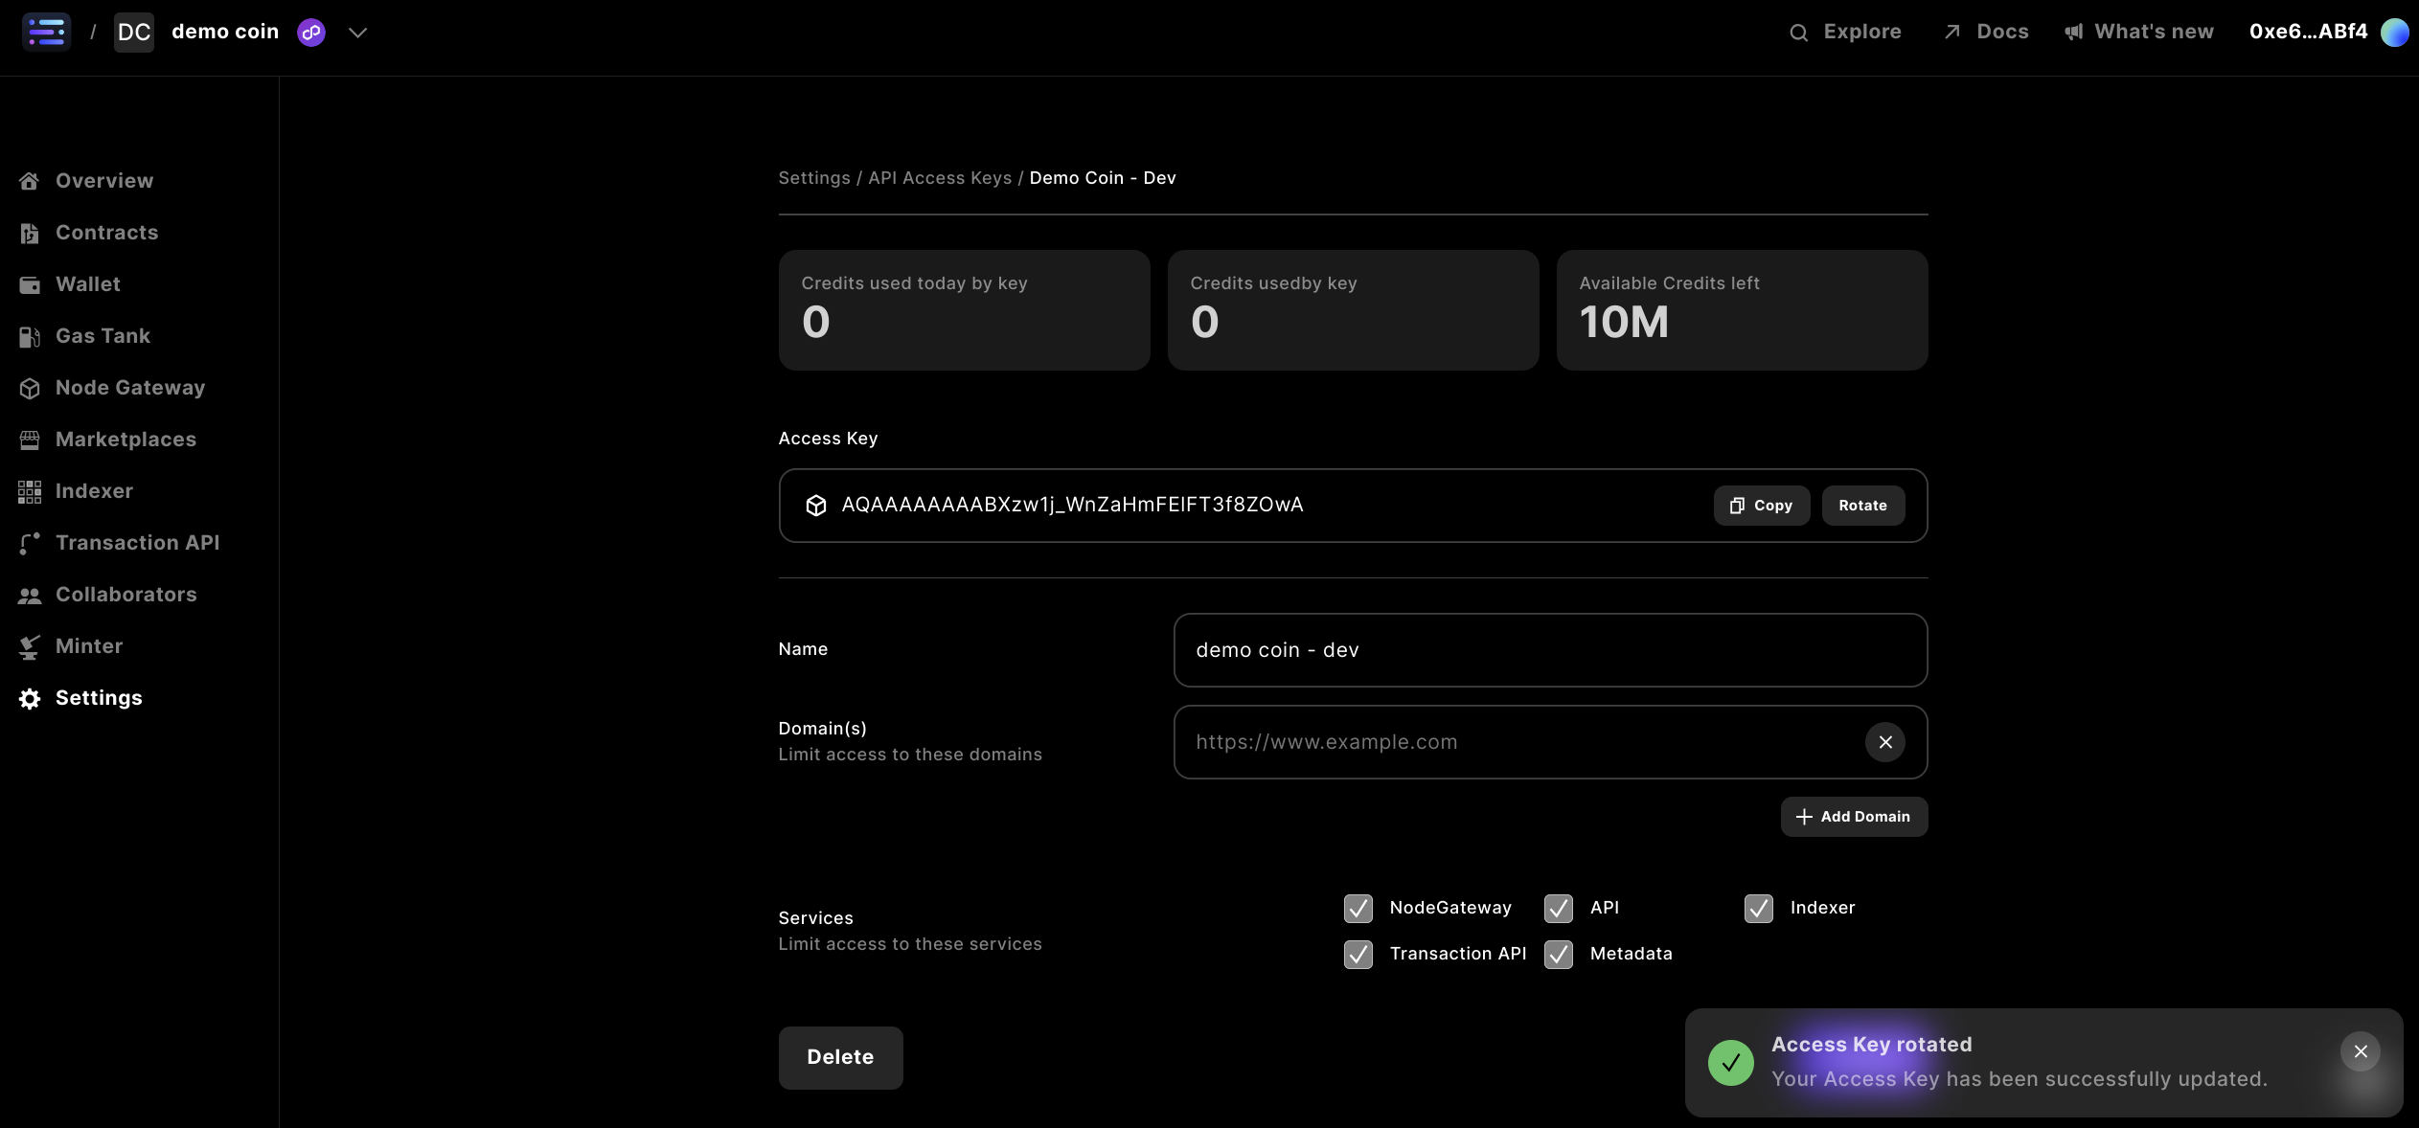Viewport: 2419px width, 1128px height.
Task: Uncheck the Metadata service checkbox
Action: (1558, 954)
